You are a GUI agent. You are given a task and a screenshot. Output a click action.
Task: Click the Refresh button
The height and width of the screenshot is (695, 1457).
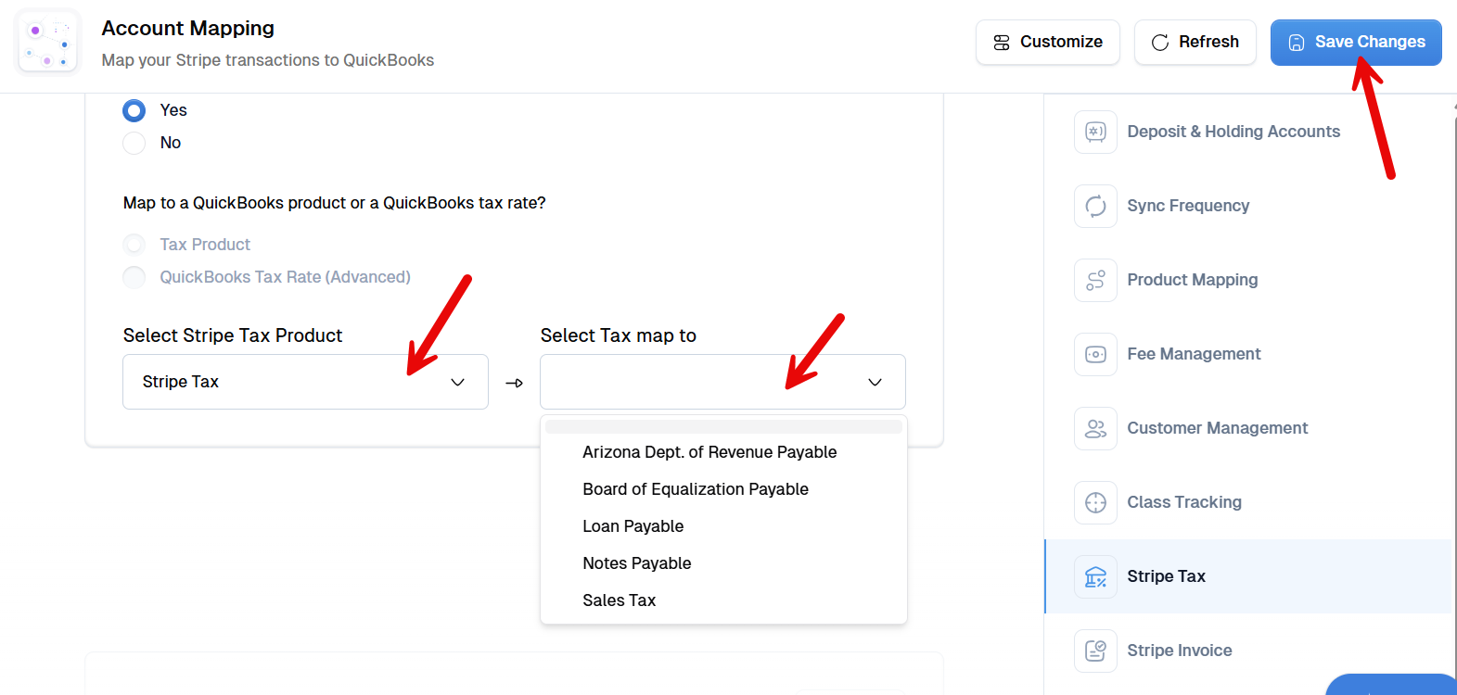click(x=1195, y=43)
